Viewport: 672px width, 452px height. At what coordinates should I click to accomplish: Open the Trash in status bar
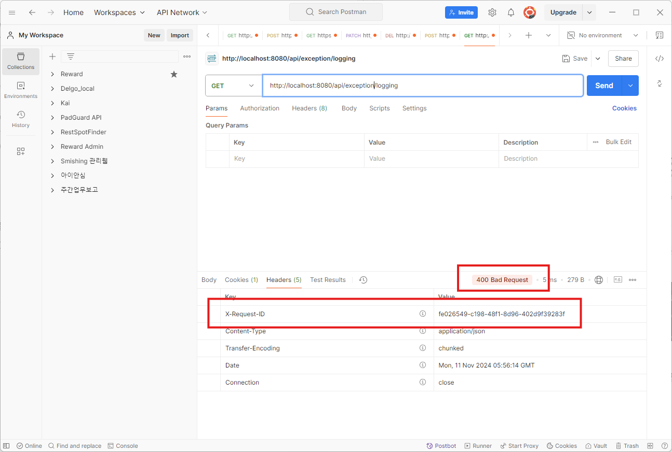coord(627,446)
